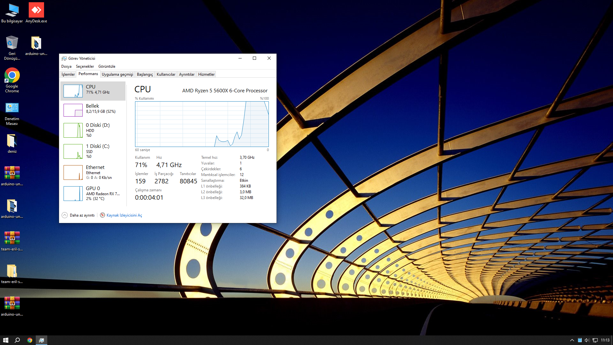Select the team-eril-s folder icon
This screenshot has height=345, width=613.
[12, 274]
